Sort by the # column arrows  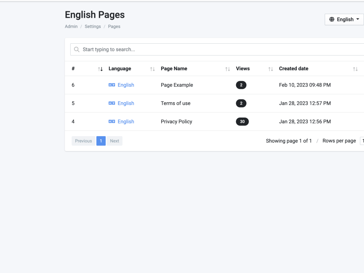click(x=100, y=69)
